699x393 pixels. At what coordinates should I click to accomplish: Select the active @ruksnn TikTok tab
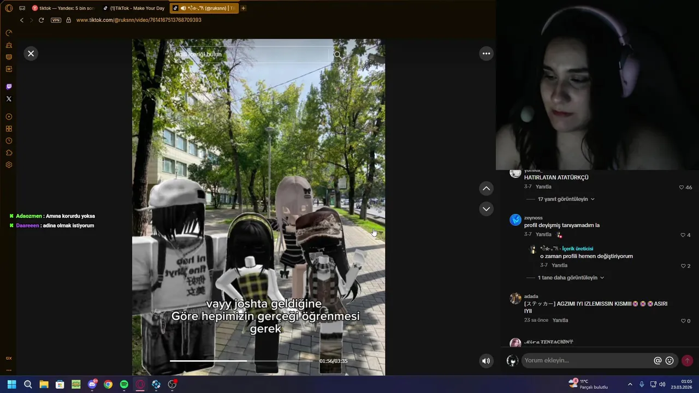[x=204, y=8]
